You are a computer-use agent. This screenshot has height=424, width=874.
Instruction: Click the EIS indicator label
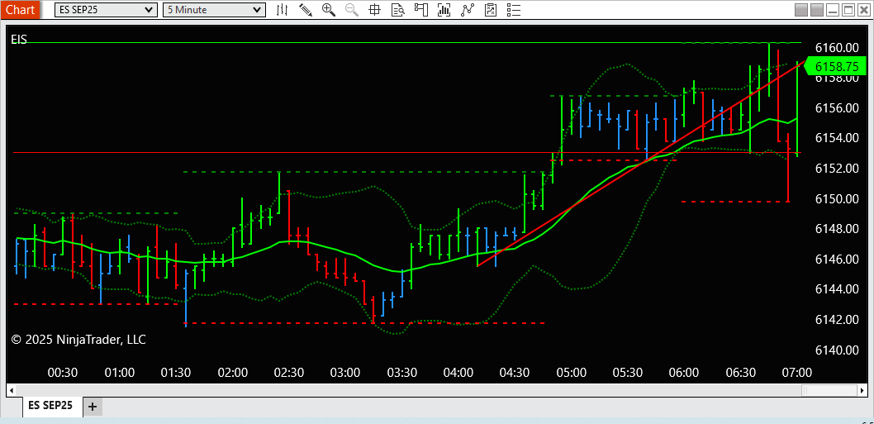(x=18, y=39)
